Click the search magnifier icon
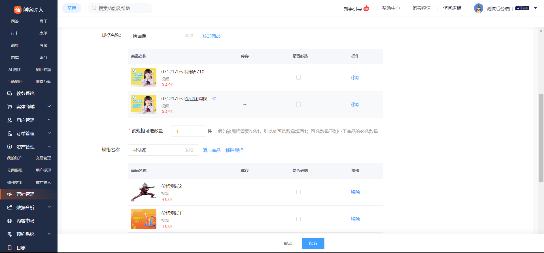The width and height of the screenshot is (544, 253). [94, 8]
